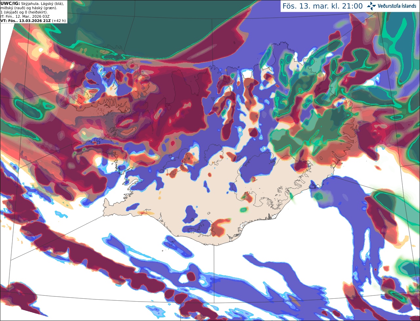This screenshot has height=321, width=420.
Task: Click the 'Fös. 13. mar. kl. 21:00' timestamp
Action: (x=323, y=6)
